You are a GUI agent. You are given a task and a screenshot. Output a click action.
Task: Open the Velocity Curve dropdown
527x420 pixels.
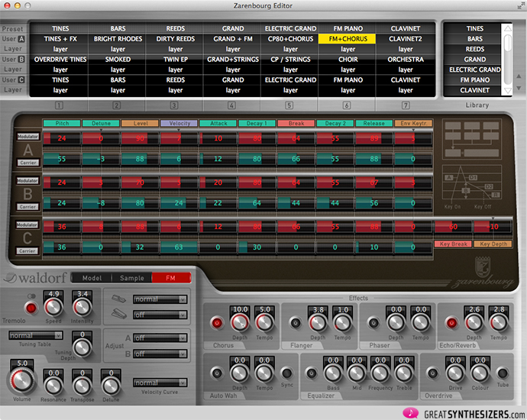point(160,383)
